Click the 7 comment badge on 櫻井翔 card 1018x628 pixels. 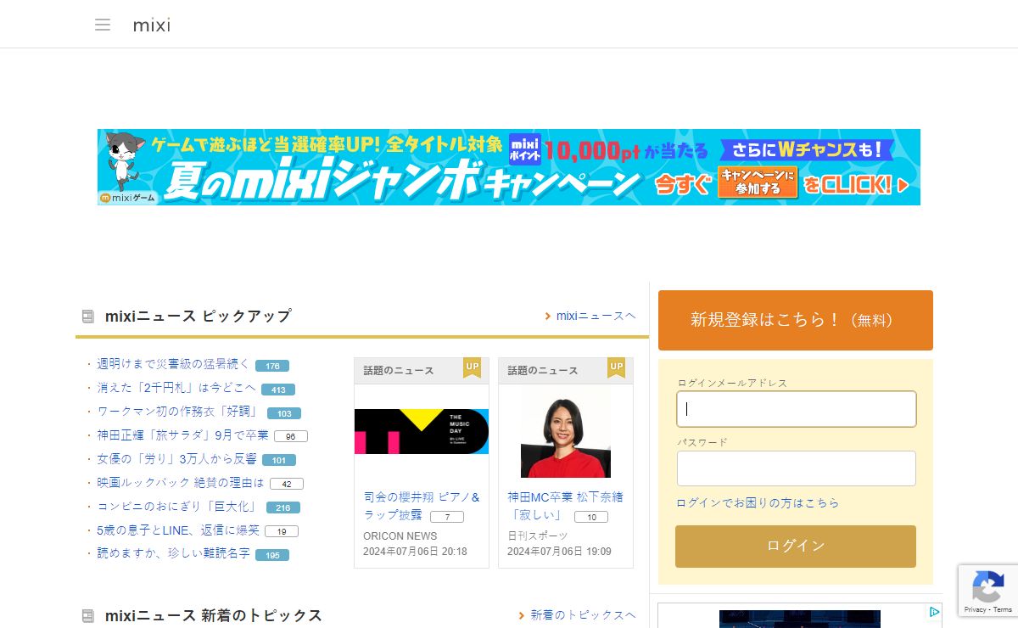(x=447, y=517)
